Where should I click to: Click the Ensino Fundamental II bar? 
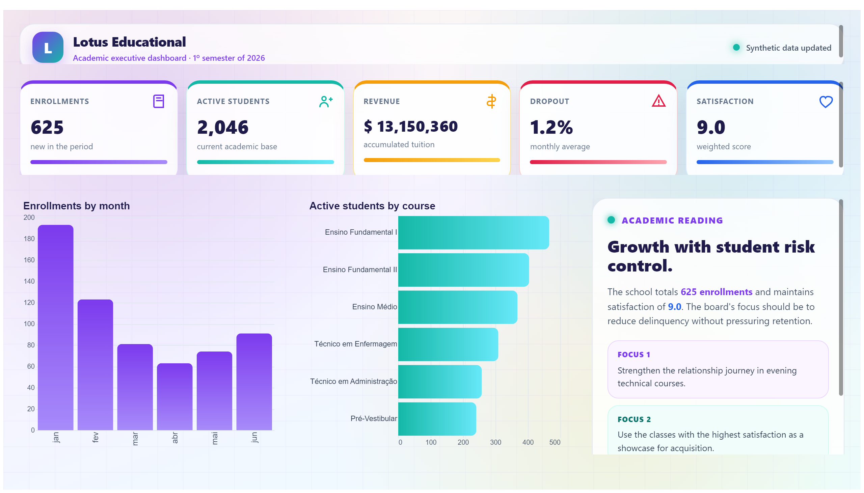pos(463,270)
